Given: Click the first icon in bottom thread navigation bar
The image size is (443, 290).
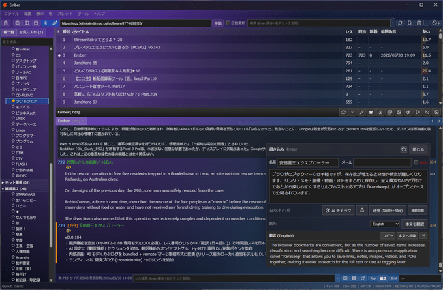Looking at the screenshot, I should (x=345, y=278).
